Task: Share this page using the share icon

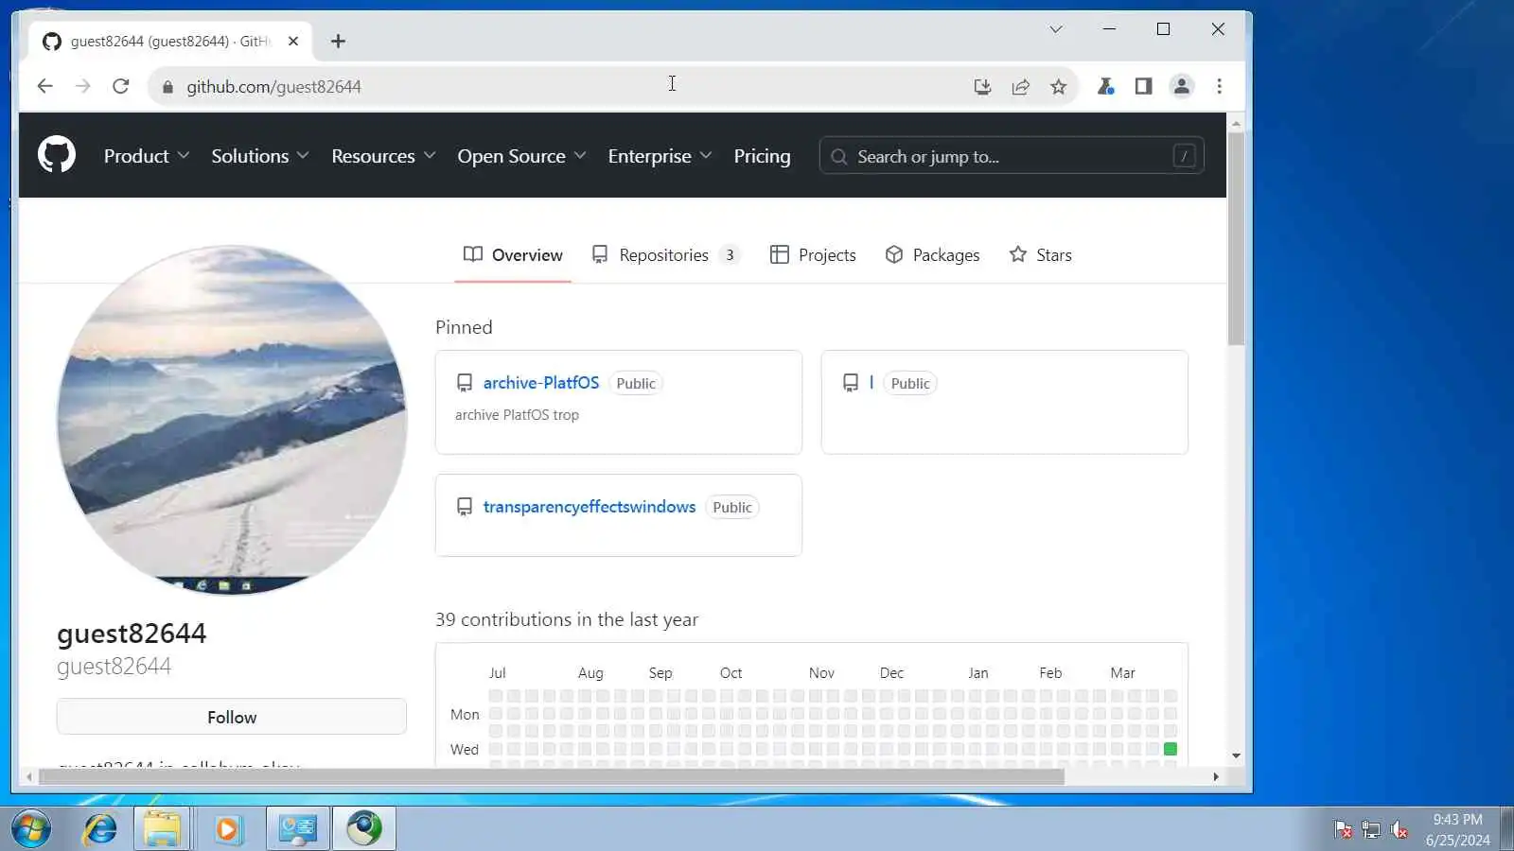Action: (x=1020, y=87)
